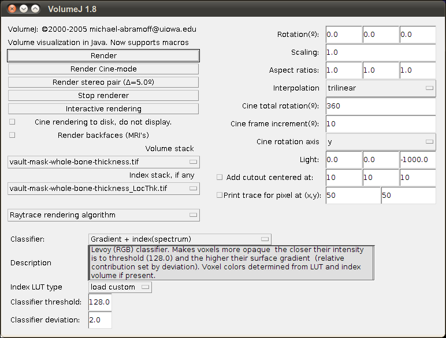Open the Interpolation trilinear dropdown
Image resolution: width=446 pixels, height=338 pixels.
pos(380,88)
